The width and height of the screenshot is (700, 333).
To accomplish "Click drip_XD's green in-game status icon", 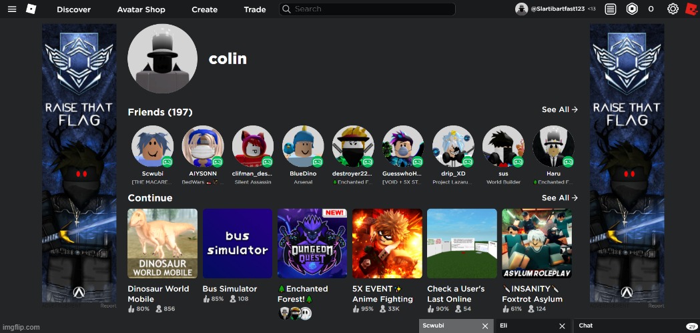I will (x=467, y=161).
